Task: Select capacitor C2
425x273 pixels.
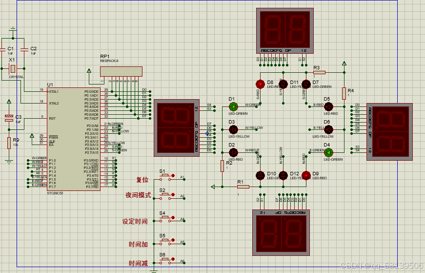Action: [24, 50]
